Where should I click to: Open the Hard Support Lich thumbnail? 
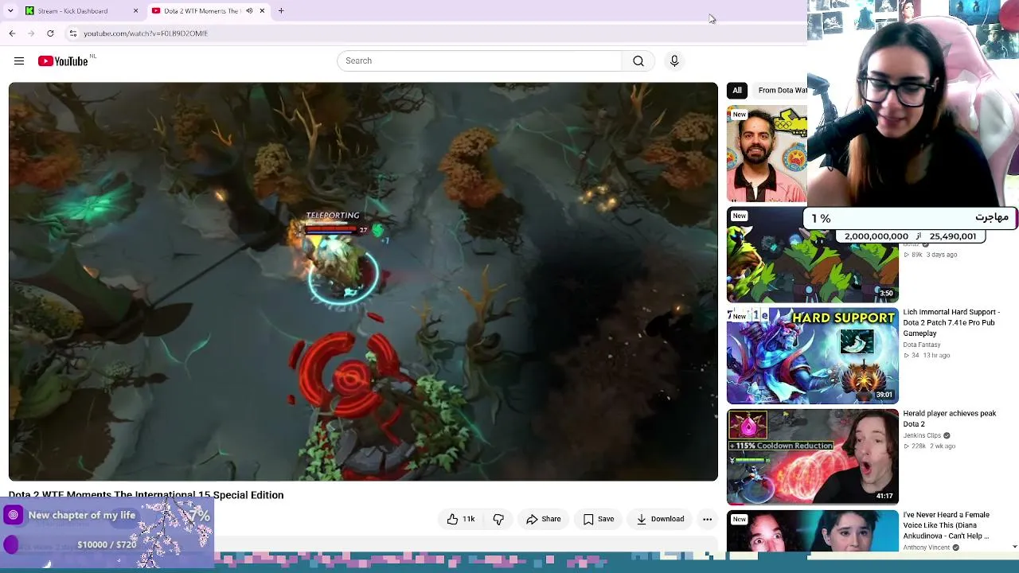812,356
